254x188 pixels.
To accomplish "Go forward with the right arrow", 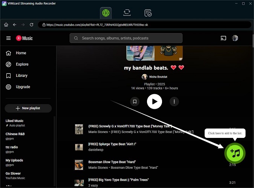I will (x=23, y=24).
